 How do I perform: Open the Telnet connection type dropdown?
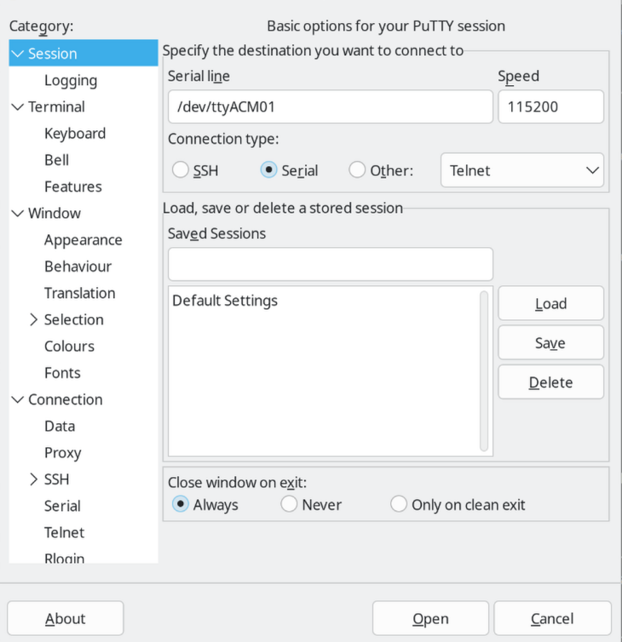(x=521, y=170)
